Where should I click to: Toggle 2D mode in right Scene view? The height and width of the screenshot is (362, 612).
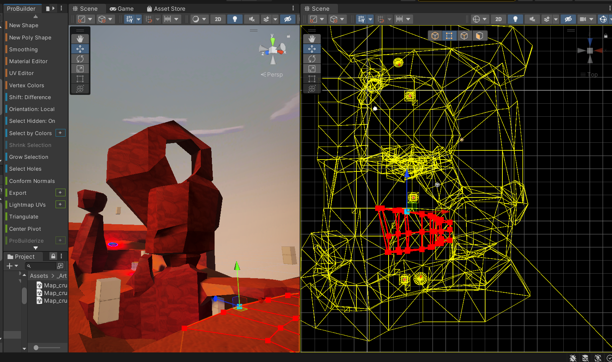click(x=499, y=19)
